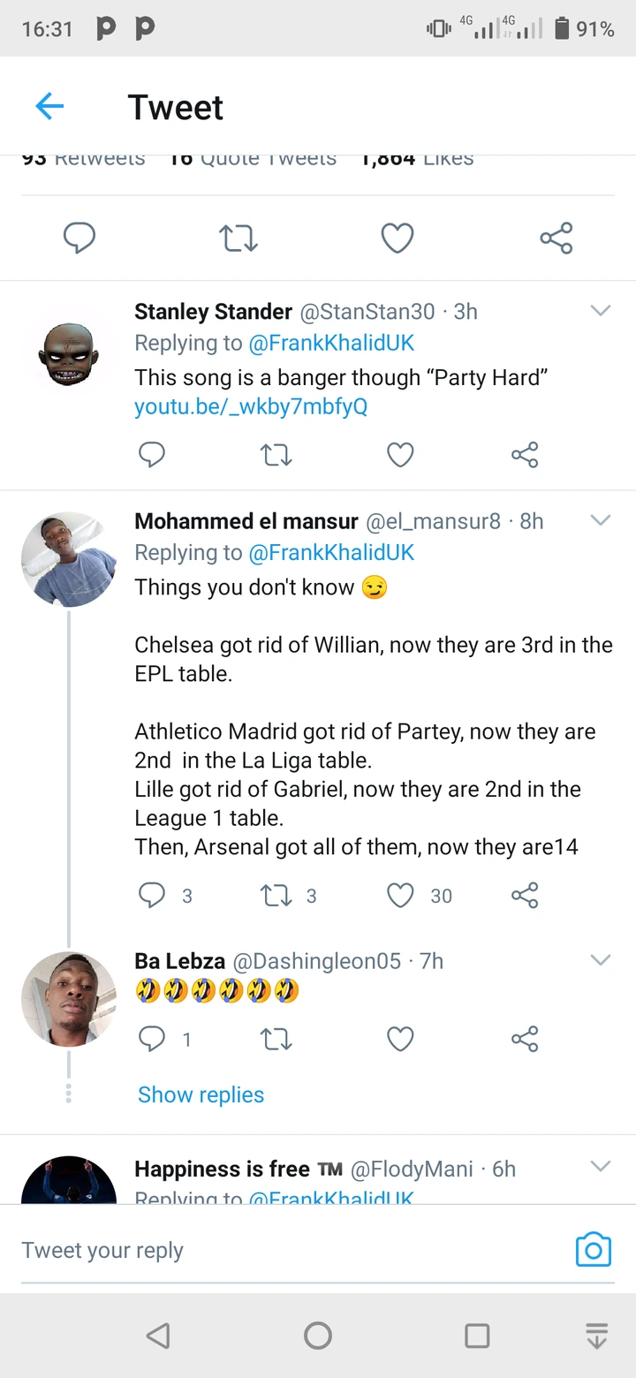Like Stanley Stander's reply
This screenshot has height=1378, width=636.
[400, 455]
